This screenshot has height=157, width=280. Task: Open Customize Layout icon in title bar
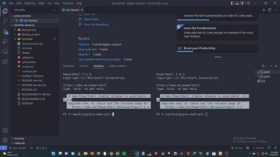coord(248,3)
